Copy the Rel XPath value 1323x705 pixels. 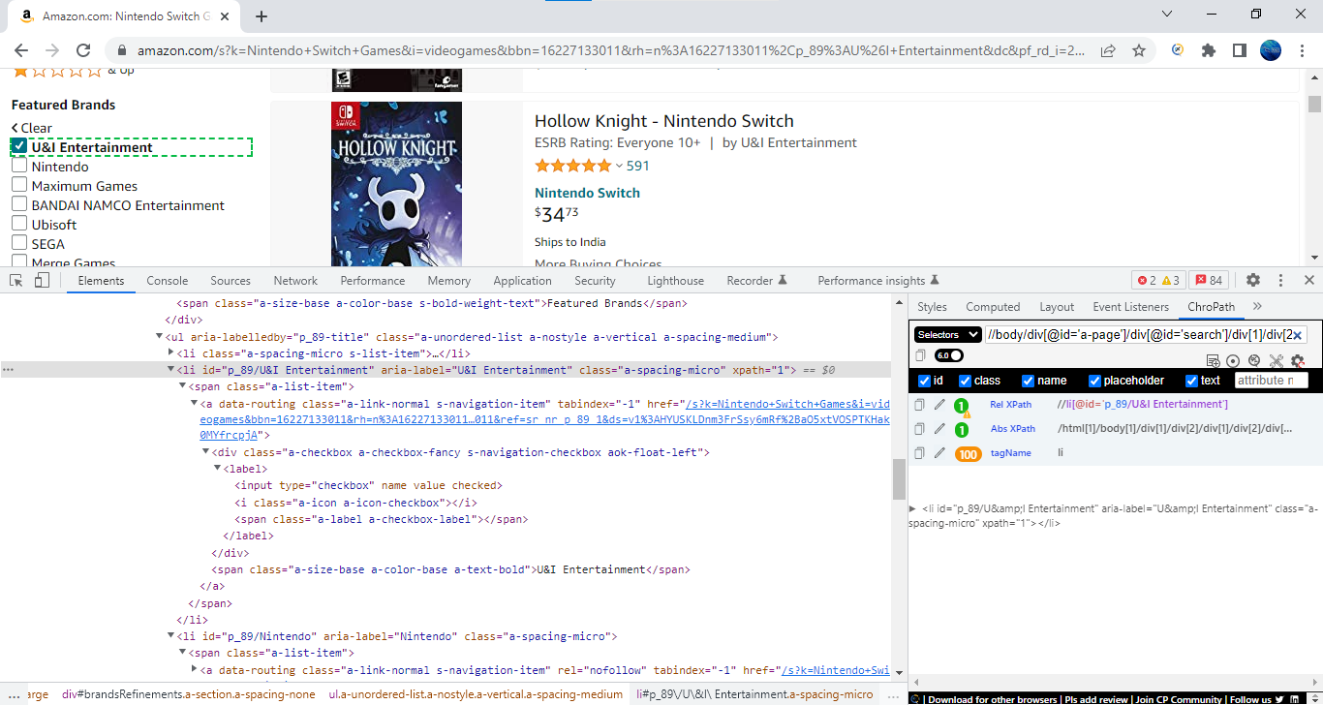920,405
